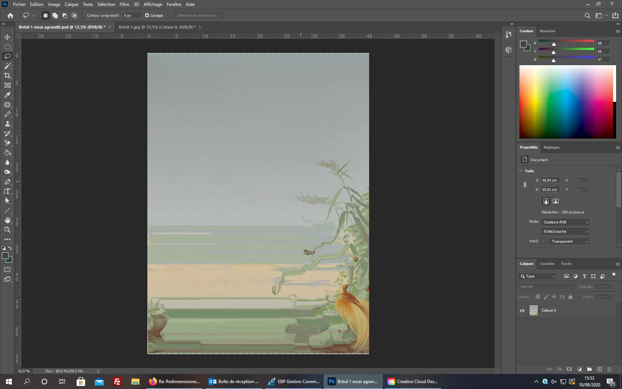Set canvas to landscape orientation
Viewport: 622px width, 389px height.
coord(556,201)
